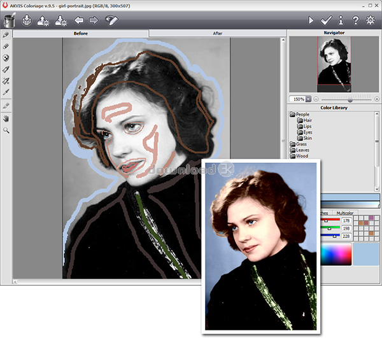The image size is (382, 338).
Task: Open Help question mark icon
Action: tap(357, 20)
